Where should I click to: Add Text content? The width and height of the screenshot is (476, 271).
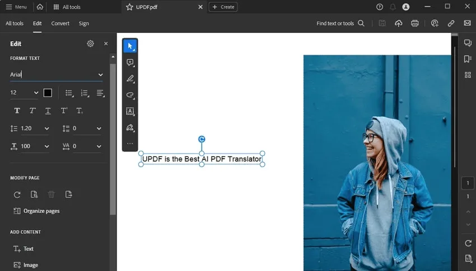(24, 249)
